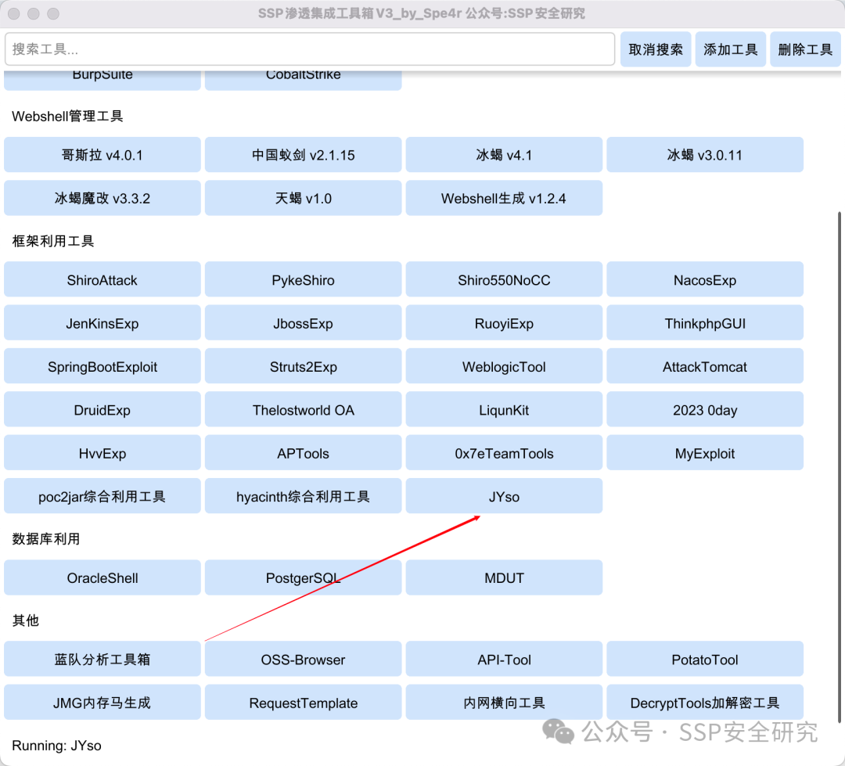The width and height of the screenshot is (845, 766).
Task: Open poc2jar综合利用工具
Action: [102, 496]
